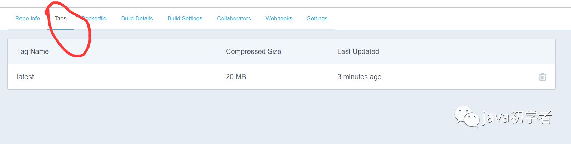Click the tags table header row

281,51
